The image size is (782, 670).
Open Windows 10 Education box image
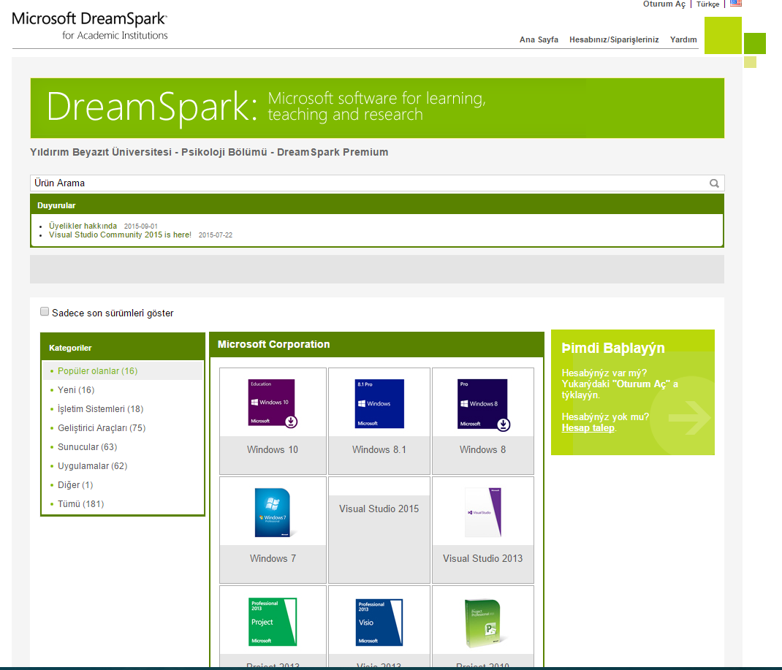tap(271, 403)
